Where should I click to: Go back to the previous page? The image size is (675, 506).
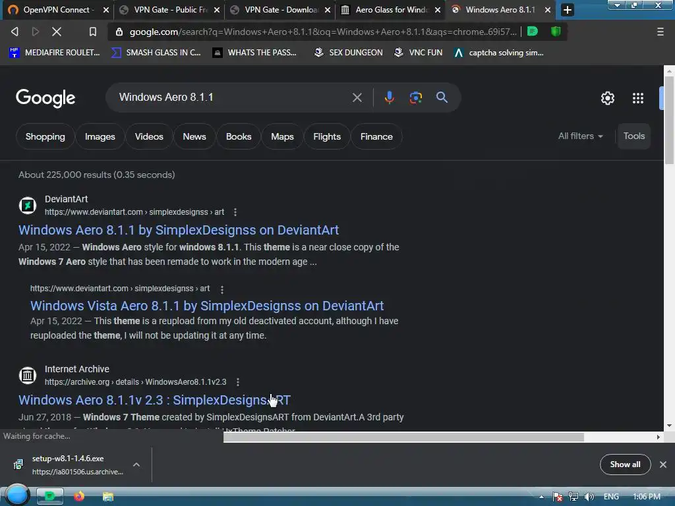[x=15, y=32]
